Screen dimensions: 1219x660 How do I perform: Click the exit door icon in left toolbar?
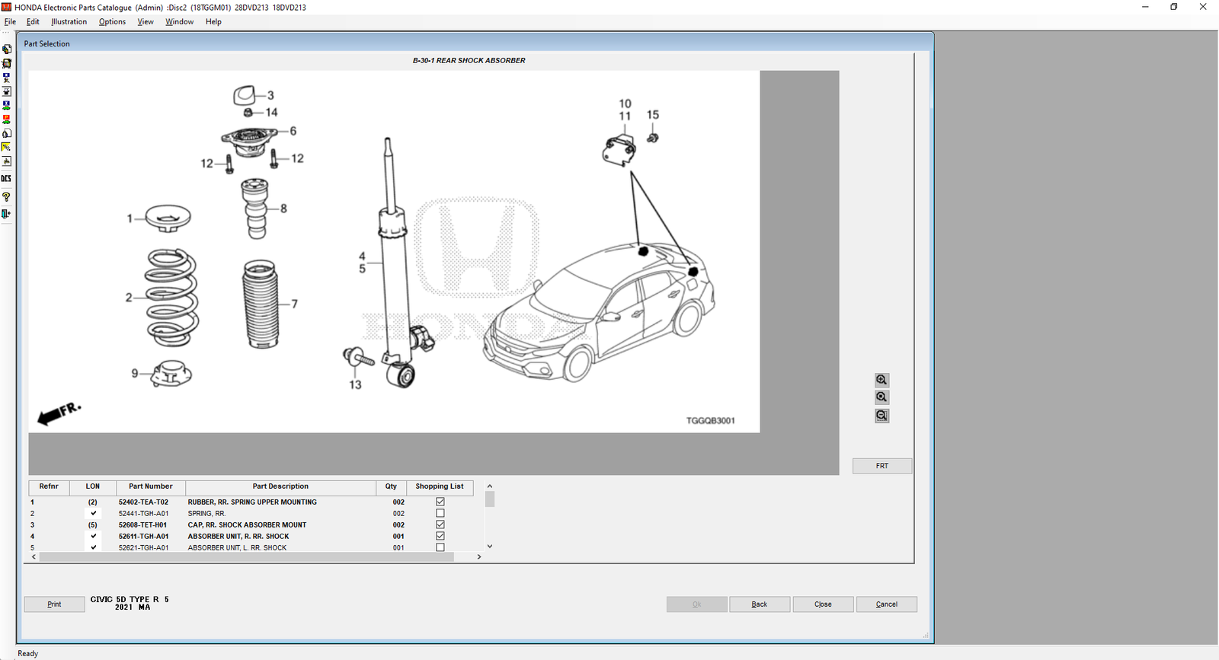click(x=6, y=214)
